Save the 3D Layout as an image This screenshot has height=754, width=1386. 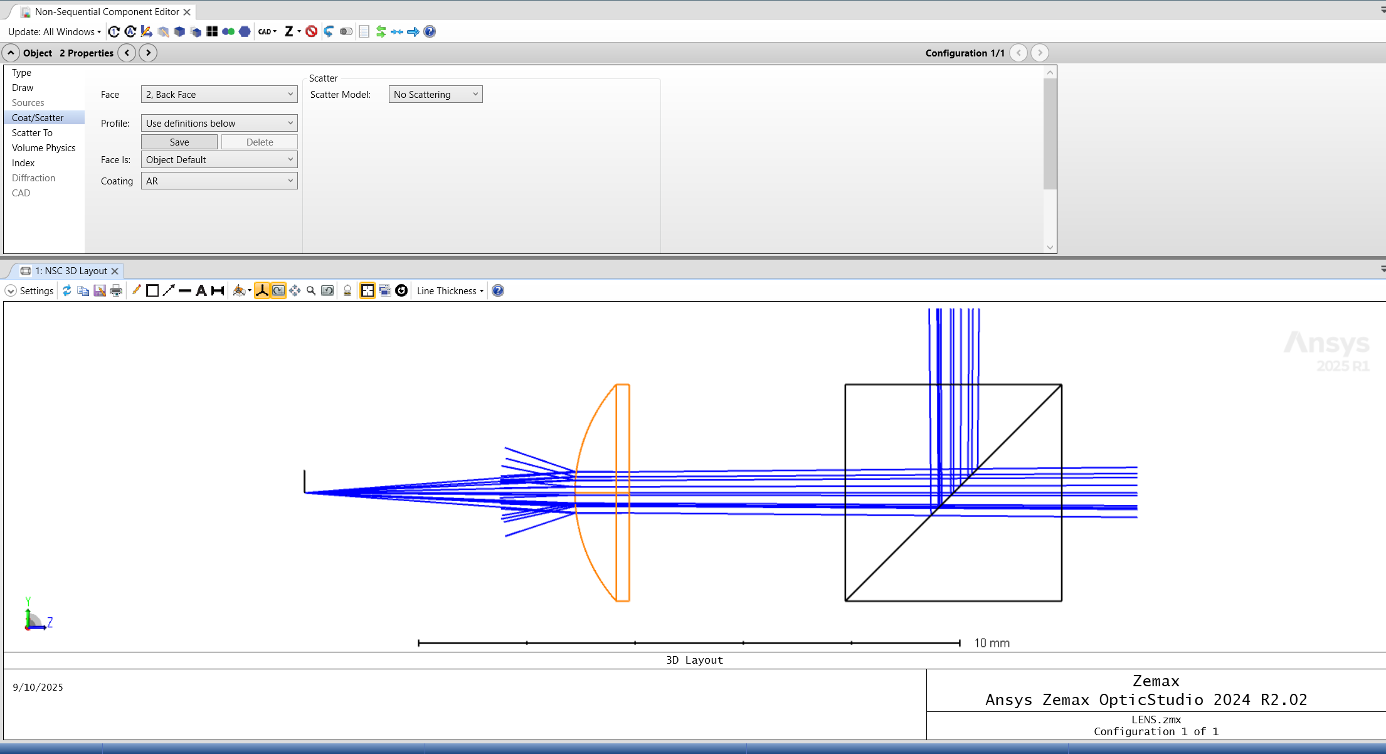pyautogui.click(x=99, y=290)
